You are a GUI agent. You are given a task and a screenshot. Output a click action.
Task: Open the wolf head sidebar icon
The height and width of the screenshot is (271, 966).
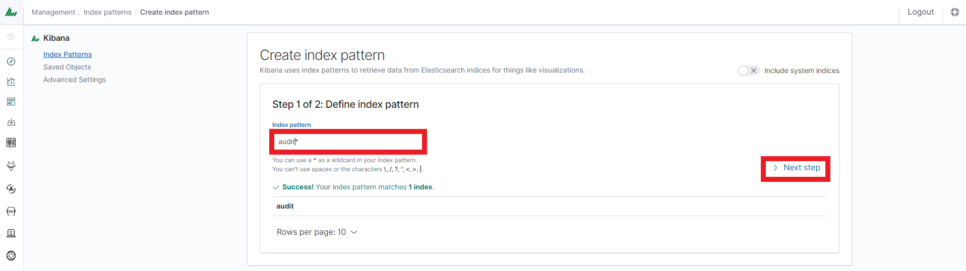click(11, 166)
